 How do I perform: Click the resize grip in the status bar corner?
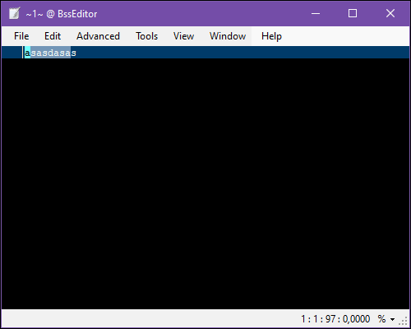404,321
